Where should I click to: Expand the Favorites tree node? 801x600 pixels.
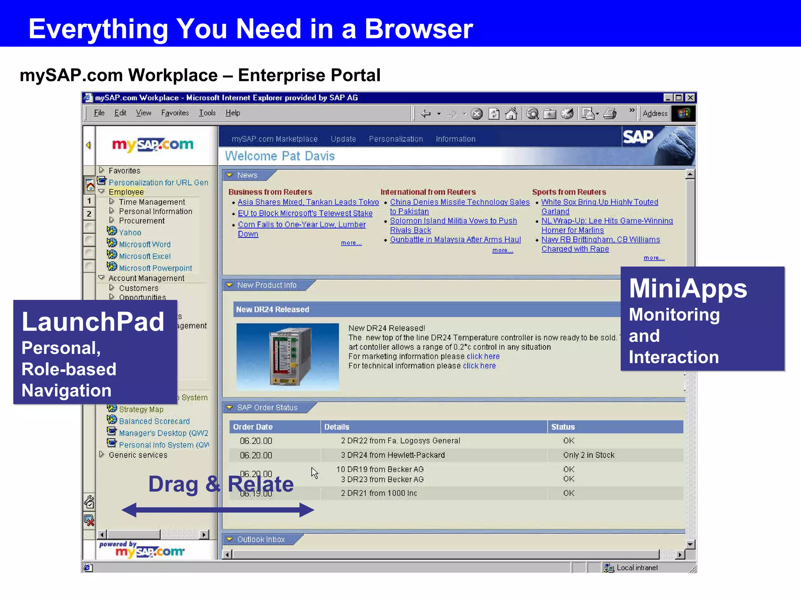(102, 170)
